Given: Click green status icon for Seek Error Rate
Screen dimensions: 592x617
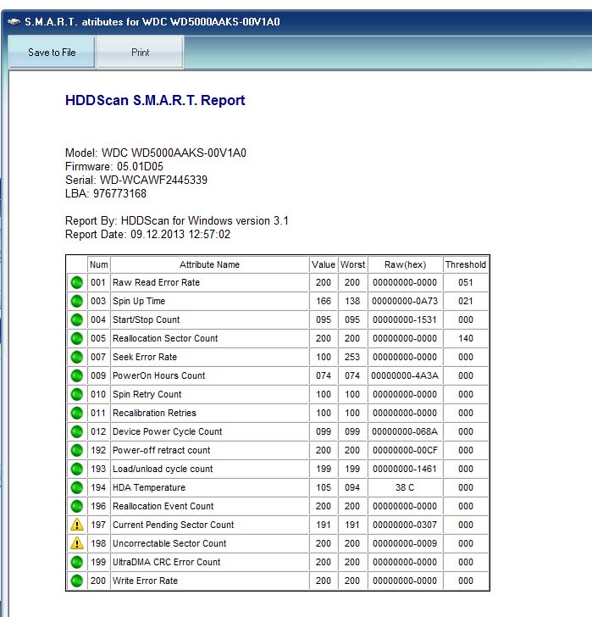Looking at the screenshot, I should [x=77, y=357].
